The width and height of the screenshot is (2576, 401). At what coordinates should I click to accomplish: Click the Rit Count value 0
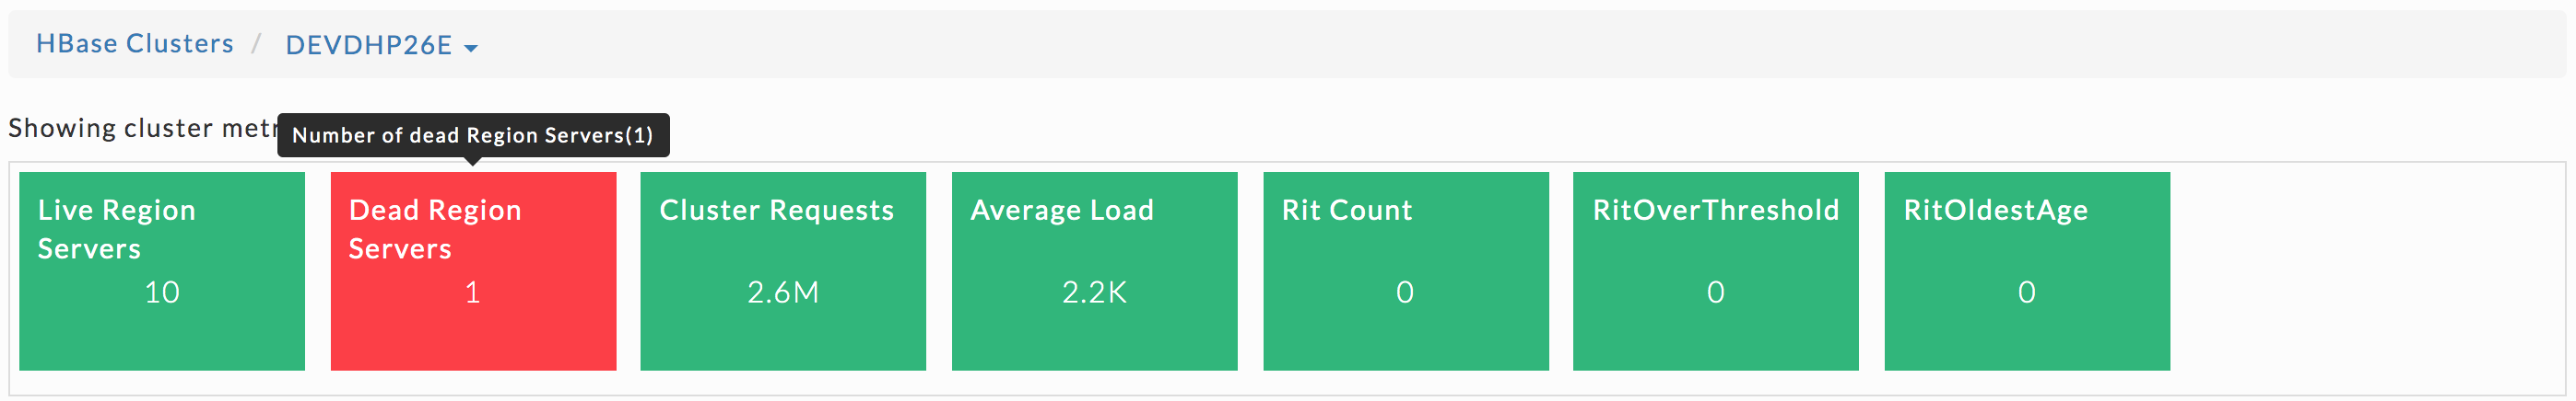click(1405, 292)
